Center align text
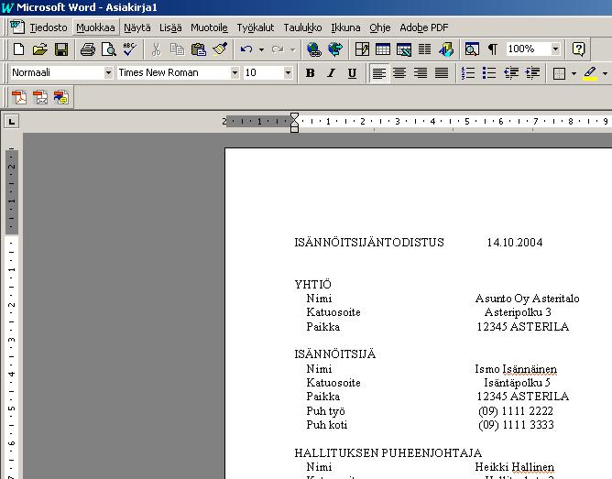 click(399, 73)
